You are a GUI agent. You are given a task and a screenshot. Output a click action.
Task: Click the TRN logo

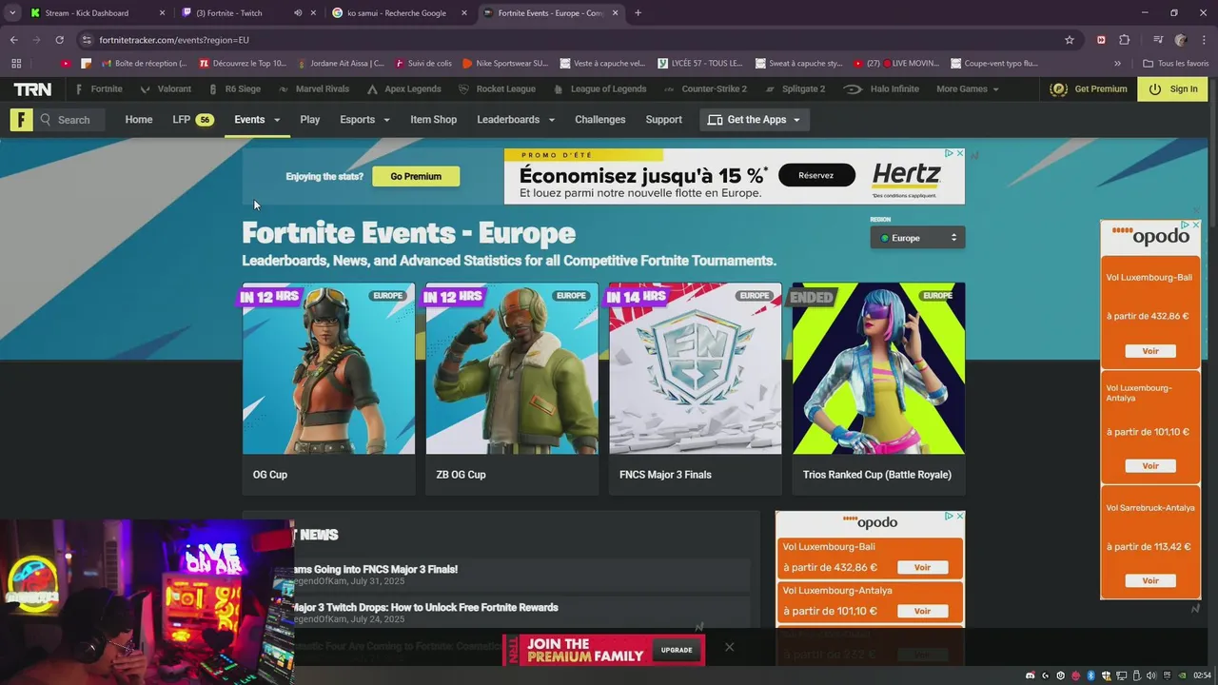pyautogui.click(x=32, y=88)
